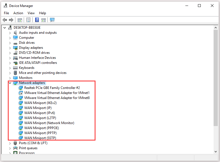Select WAN Miniport (PPTP)
Screen dimensions: 220x162
(40, 133)
